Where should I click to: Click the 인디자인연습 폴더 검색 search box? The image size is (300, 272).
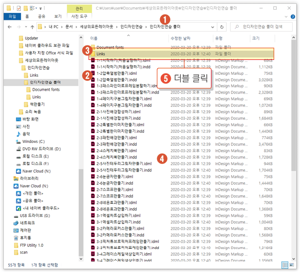coord(261,27)
